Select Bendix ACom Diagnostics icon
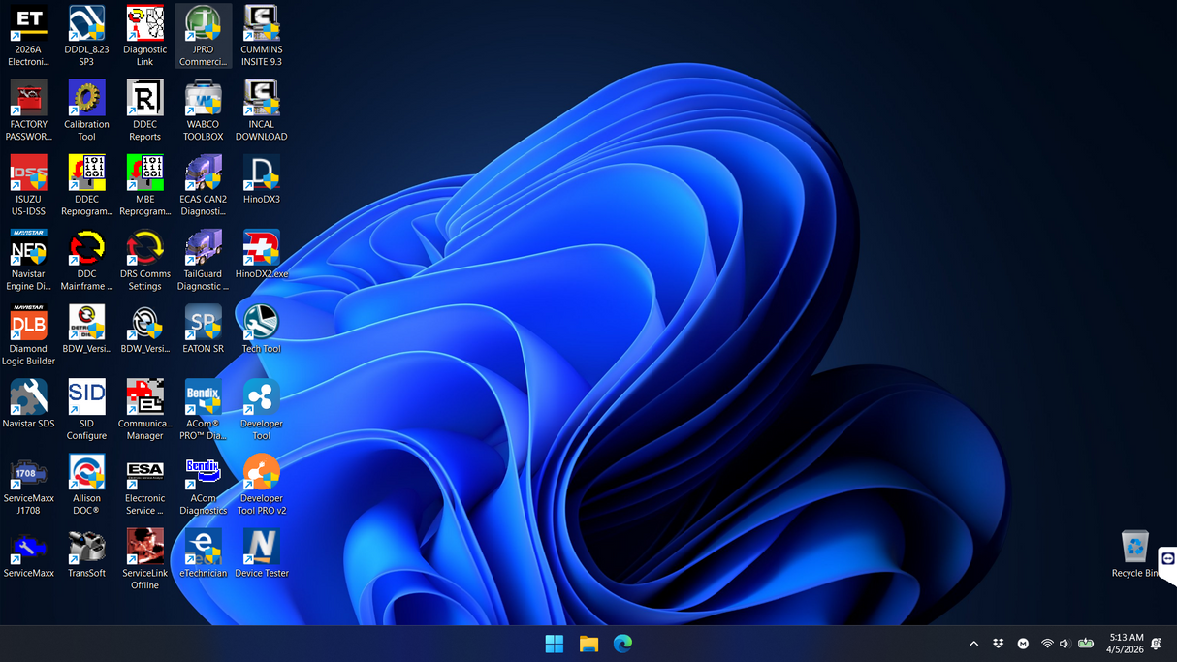This screenshot has width=1177, height=662. click(203, 484)
